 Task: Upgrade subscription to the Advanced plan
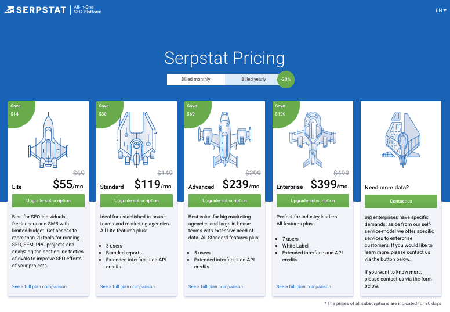(225, 200)
